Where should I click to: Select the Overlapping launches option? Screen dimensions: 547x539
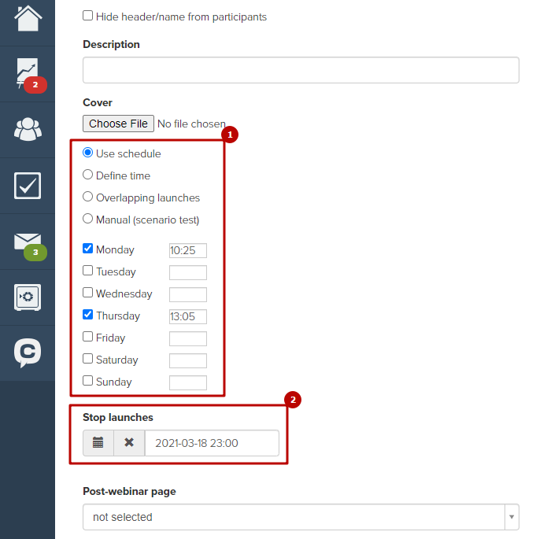click(87, 197)
